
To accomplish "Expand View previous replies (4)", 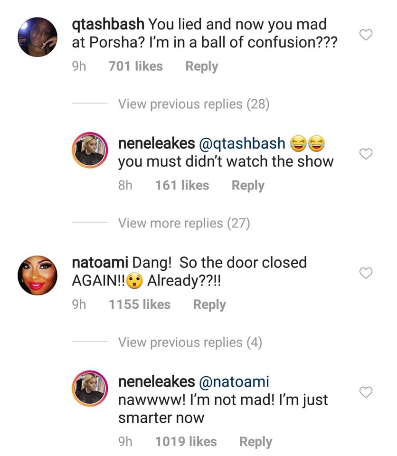I will point(190,342).
